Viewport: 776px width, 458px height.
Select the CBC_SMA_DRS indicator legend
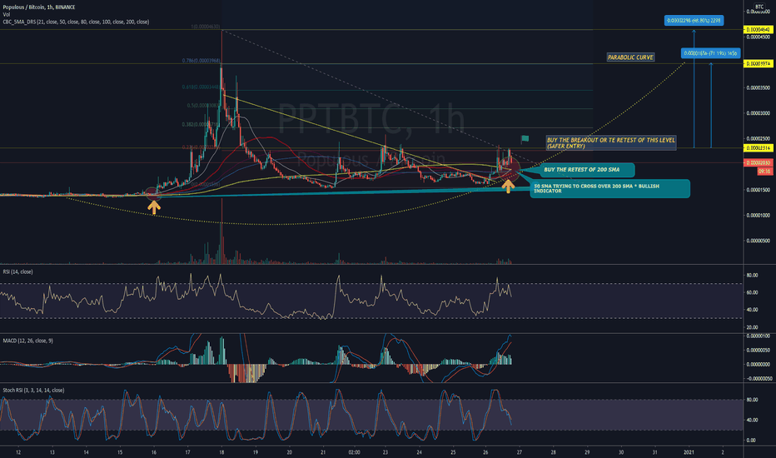pyautogui.click(x=76, y=22)
